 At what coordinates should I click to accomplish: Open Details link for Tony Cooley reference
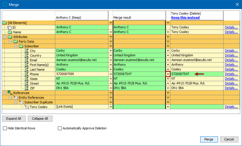click(x=231, y=107)
